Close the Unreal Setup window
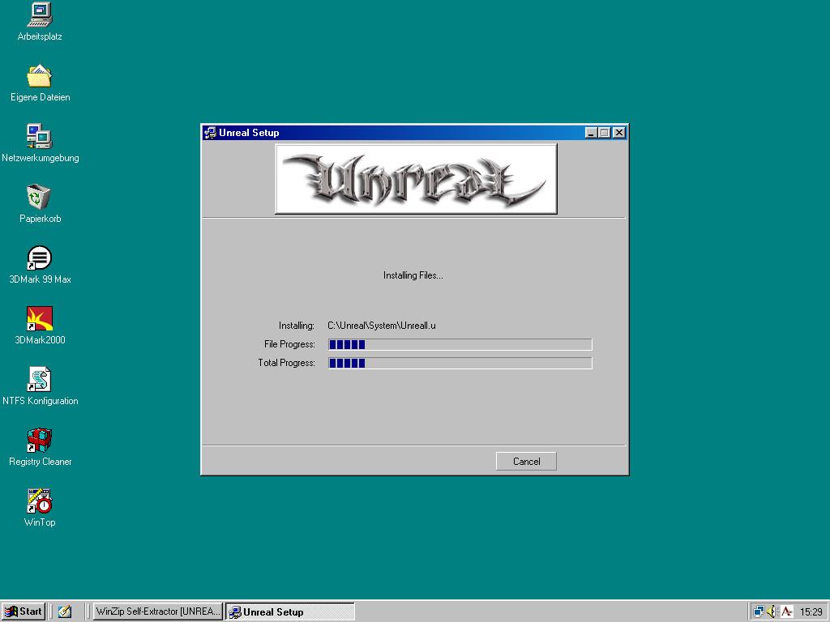 618,133
